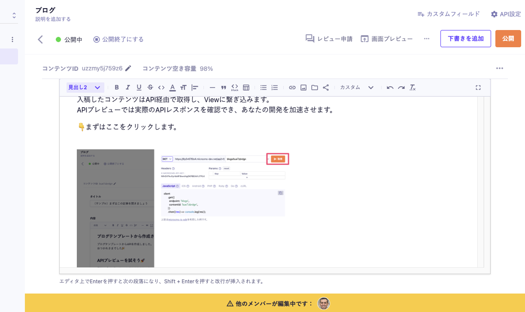Insert a hyperlink
The width and height of the screenshot is (525, 312).
292,88
